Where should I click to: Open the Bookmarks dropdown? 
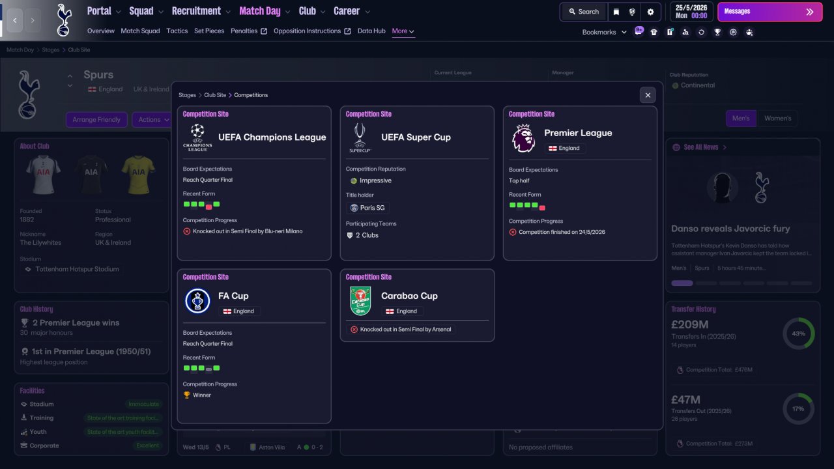(604, 32)
